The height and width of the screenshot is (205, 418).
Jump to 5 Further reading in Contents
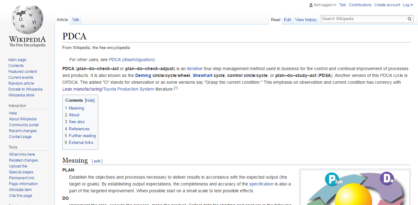pyautogui.click(x=80, y=136)
